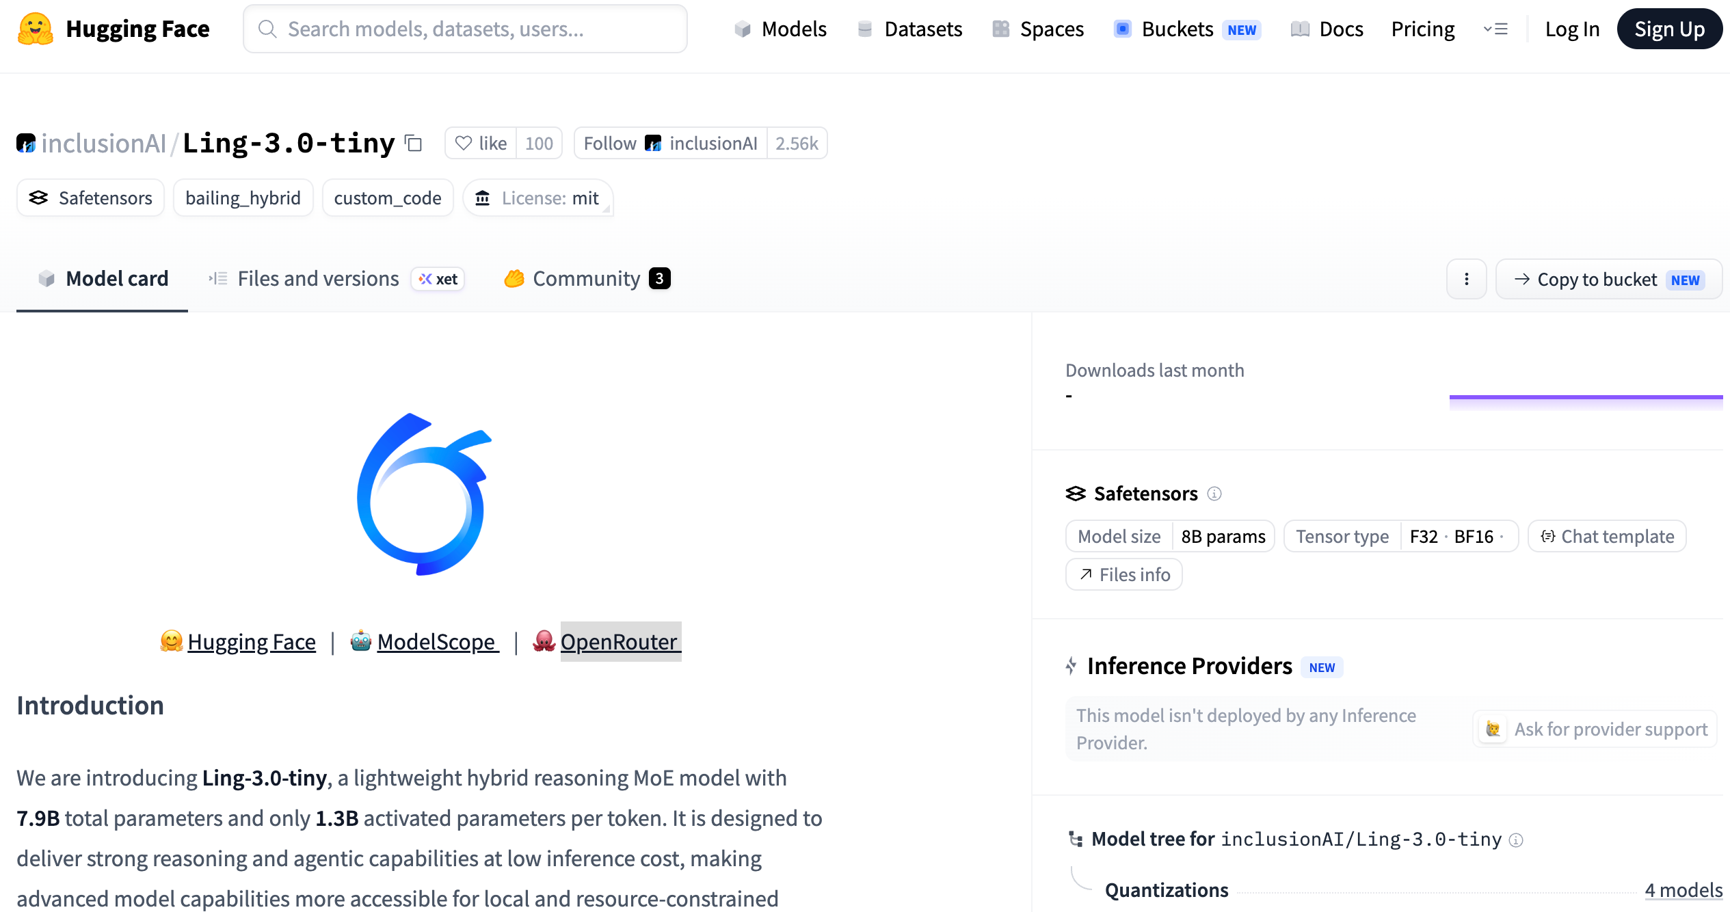Open the Docs page
Viewport: 1730px width, 912px height.
1327,29
